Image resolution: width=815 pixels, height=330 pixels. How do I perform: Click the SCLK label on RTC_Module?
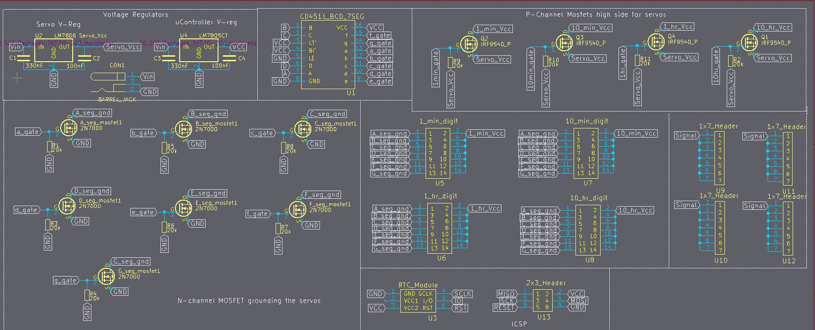pyautogui.click(x=462, y=294)
